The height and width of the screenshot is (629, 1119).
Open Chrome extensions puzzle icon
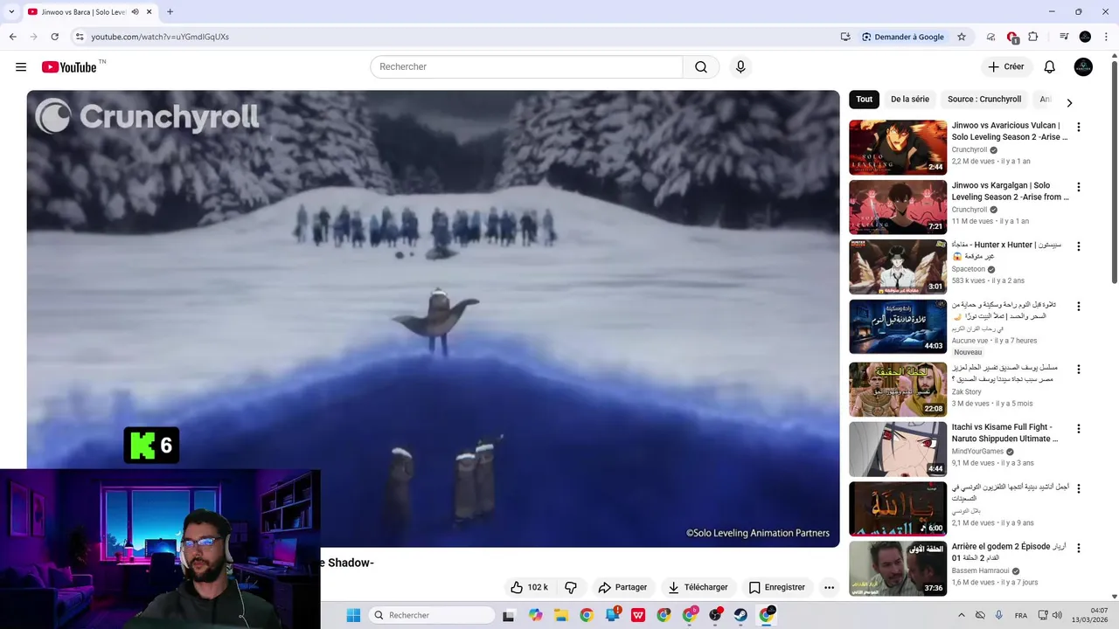(x=1032, y=37)
